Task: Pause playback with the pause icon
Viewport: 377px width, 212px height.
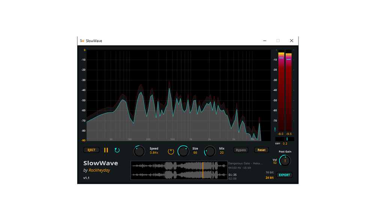Action: click(x=106, y=150)
